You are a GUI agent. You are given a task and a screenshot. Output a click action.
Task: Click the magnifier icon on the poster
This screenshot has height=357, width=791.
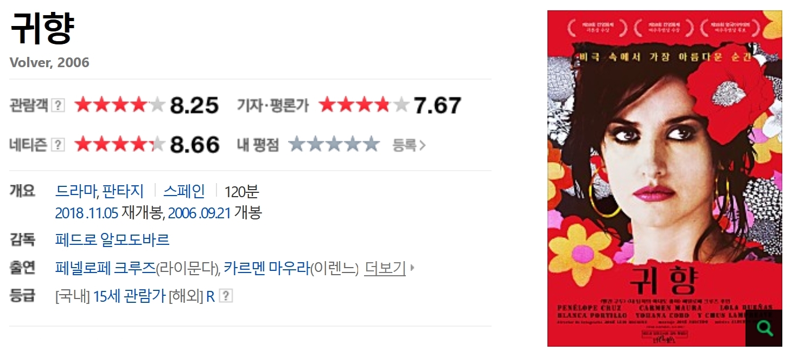(764, 328)
